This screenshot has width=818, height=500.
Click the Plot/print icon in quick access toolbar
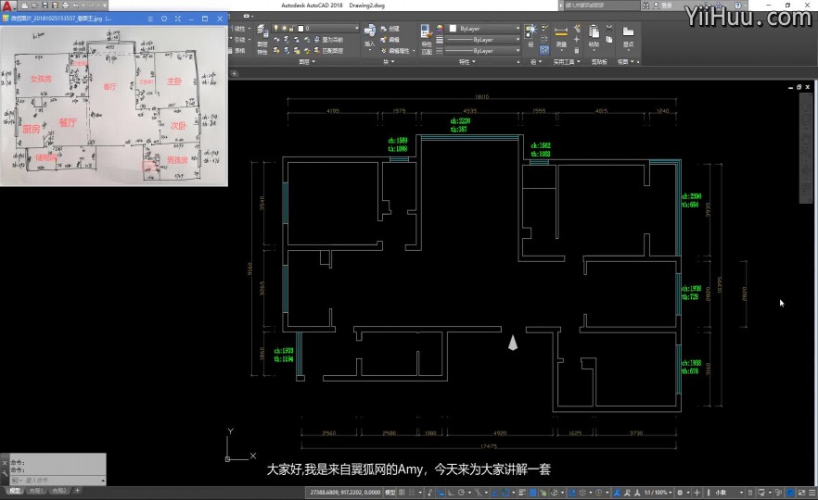65,6
